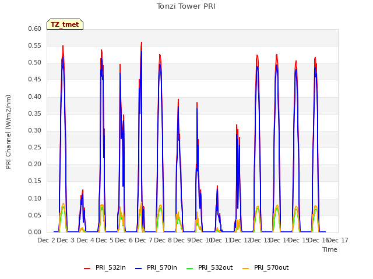This screenshot has width=373, height=279.
Task: Click the Dec 5 x-axis tick label
Action: pyautogui.click(x=104, y=240)
